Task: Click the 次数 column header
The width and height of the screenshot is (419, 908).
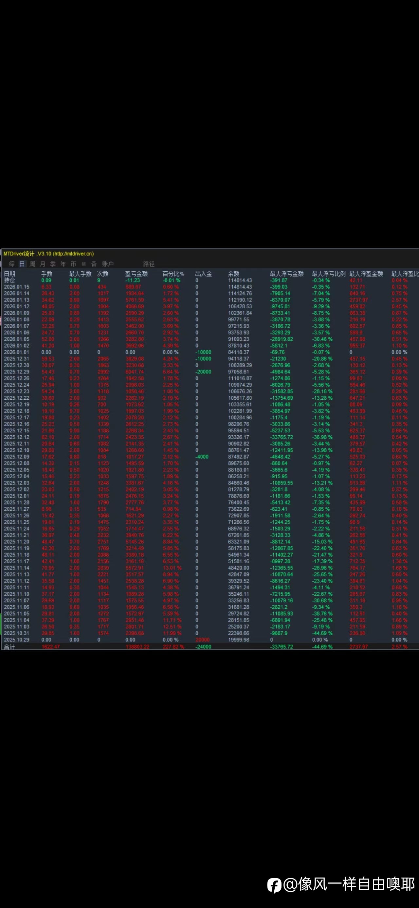Action: (x=103, y=274)
